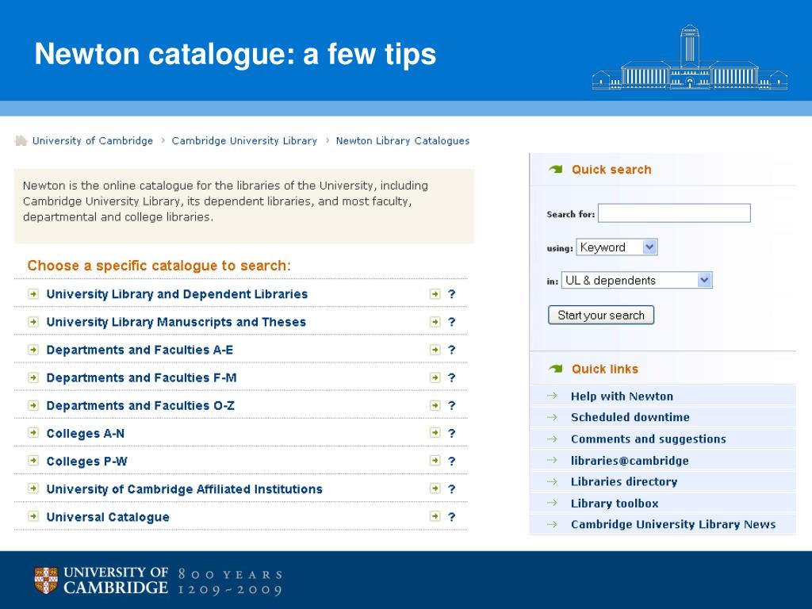Open the Universal Catalogue link
812x609 pixels.
108,517
